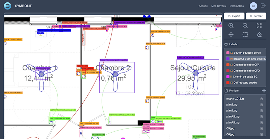Click the red swatch of Coffret ccpc enedis
270x139 pixels.
(228, 83)
